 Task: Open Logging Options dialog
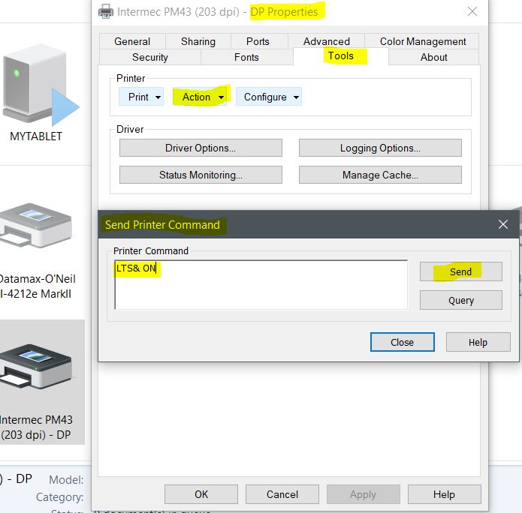pyautogui.click(x=380, y=148)
